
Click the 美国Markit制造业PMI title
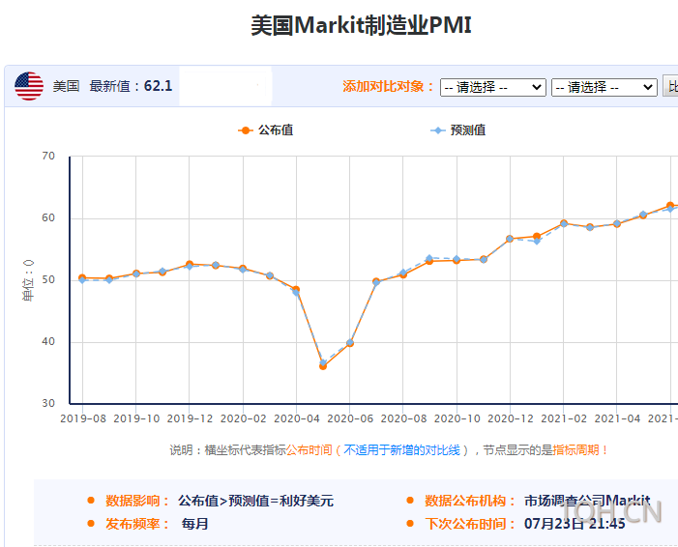click(x=361, y=25)
